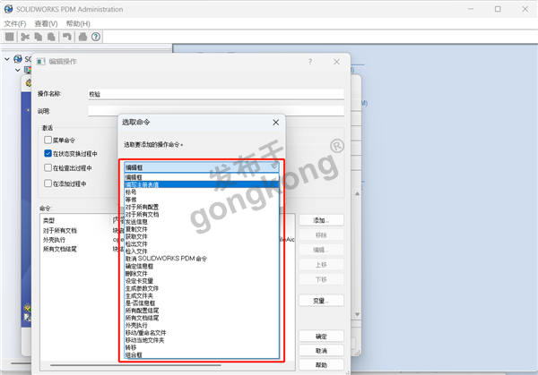538x375 pixels.
Task: Select 发送信息 dropdown option
Action: coord(202,222)
